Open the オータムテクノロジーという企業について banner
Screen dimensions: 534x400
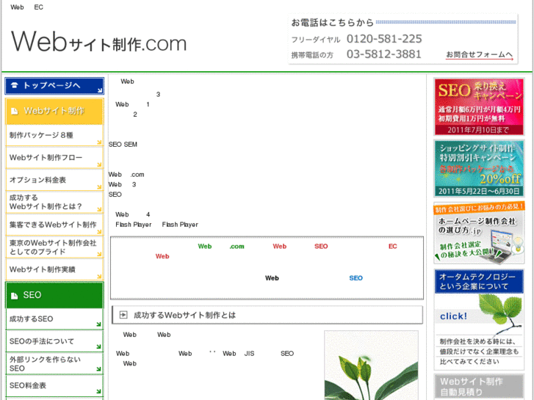point(479,281)
